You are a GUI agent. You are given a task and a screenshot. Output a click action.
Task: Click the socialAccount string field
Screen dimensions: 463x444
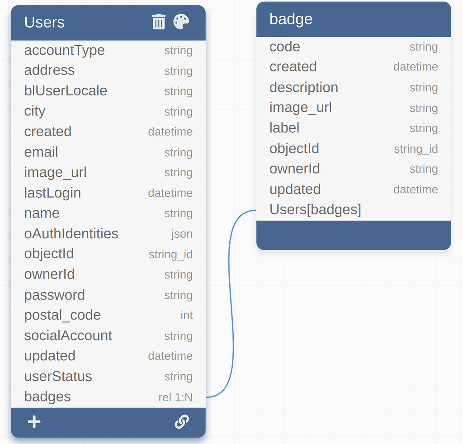tap(109, 335)
